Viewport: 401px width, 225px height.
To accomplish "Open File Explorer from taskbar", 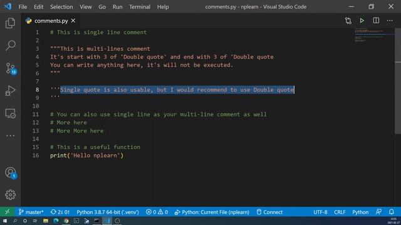I will [x=46, y=221].
